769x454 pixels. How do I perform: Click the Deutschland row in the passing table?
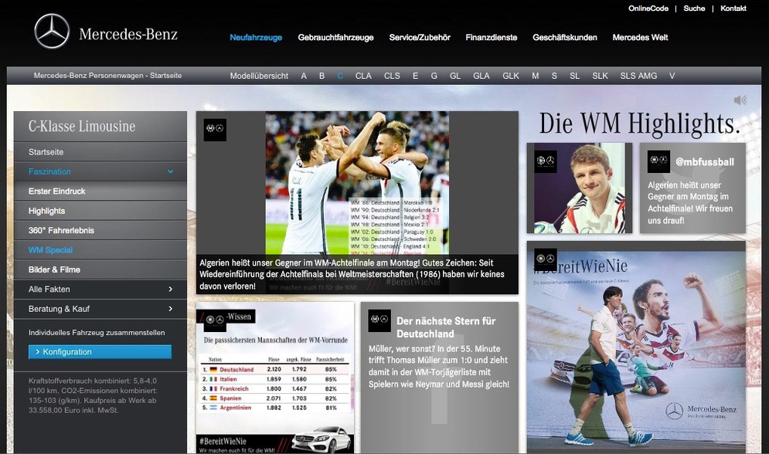pyautogui.click(x=274, y=369)
